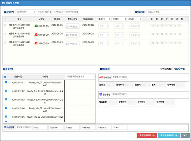Click the end date 2017-10-08

88,25
